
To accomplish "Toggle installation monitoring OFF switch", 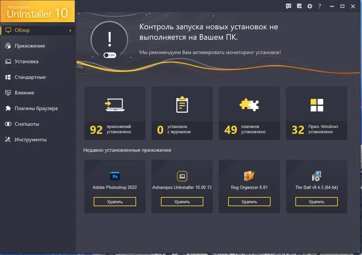I will (110, 55).
